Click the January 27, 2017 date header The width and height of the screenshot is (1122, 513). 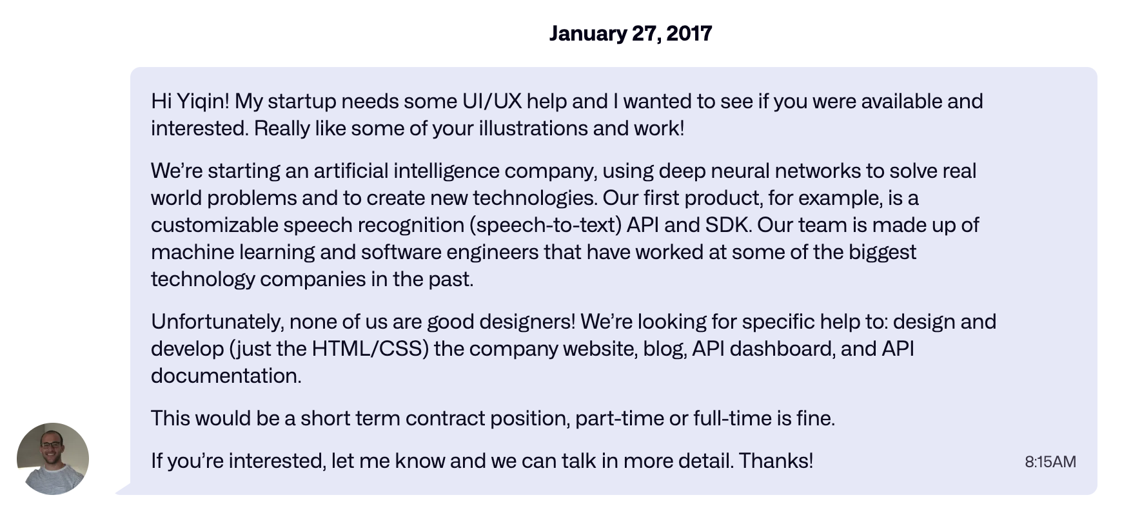(630, 34)
